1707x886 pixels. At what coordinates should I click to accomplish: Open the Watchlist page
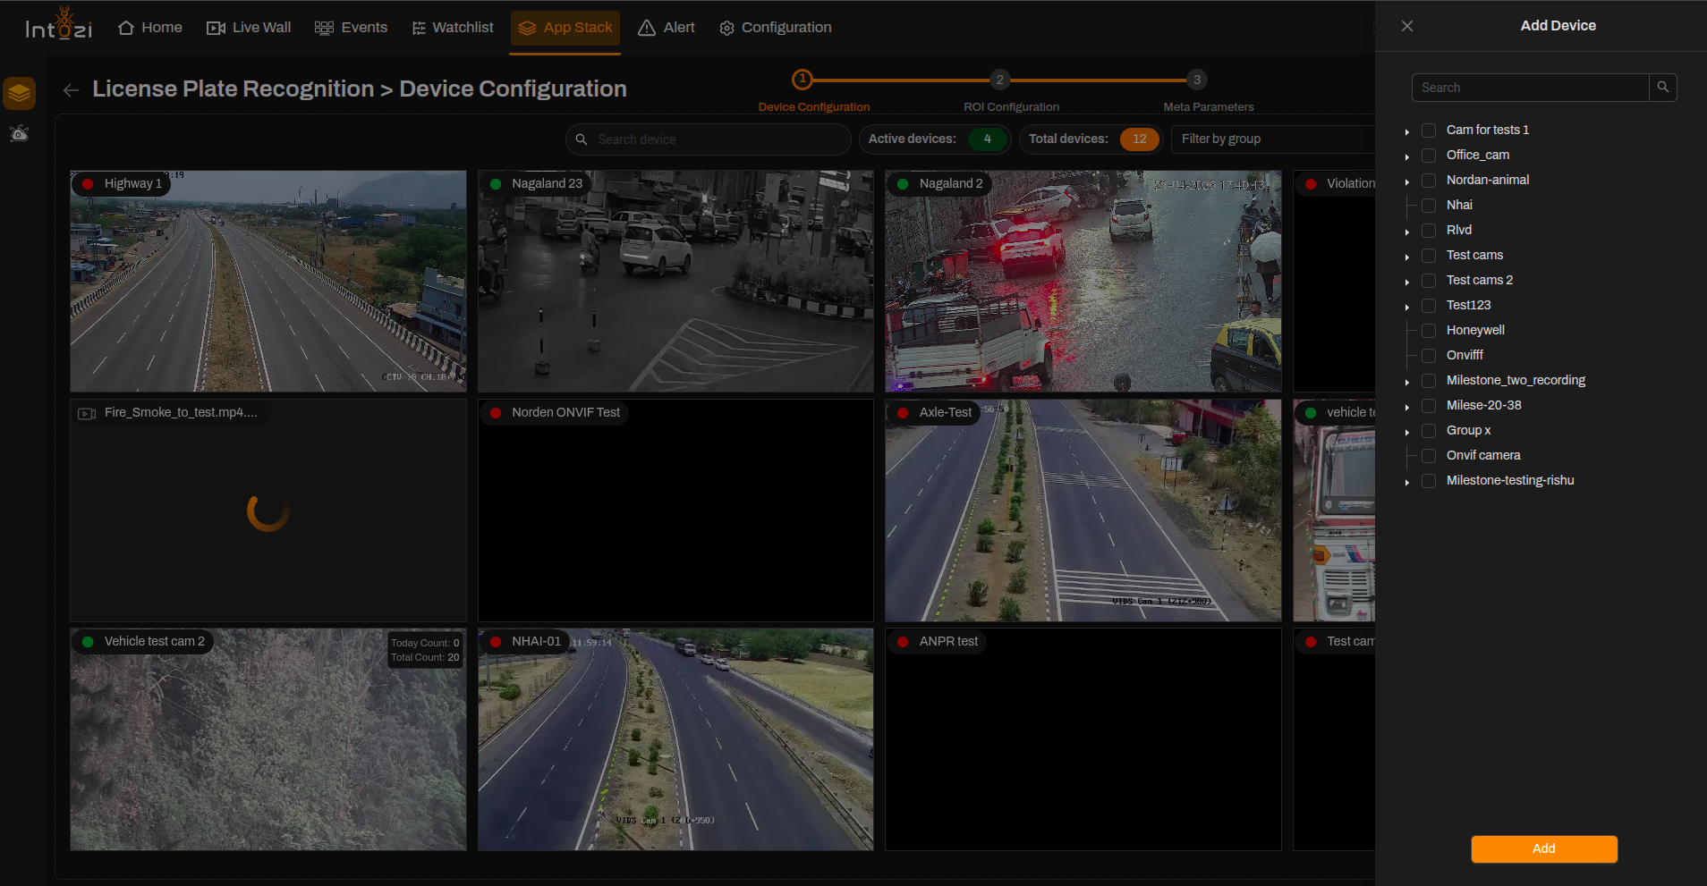(x=453, y=28)
